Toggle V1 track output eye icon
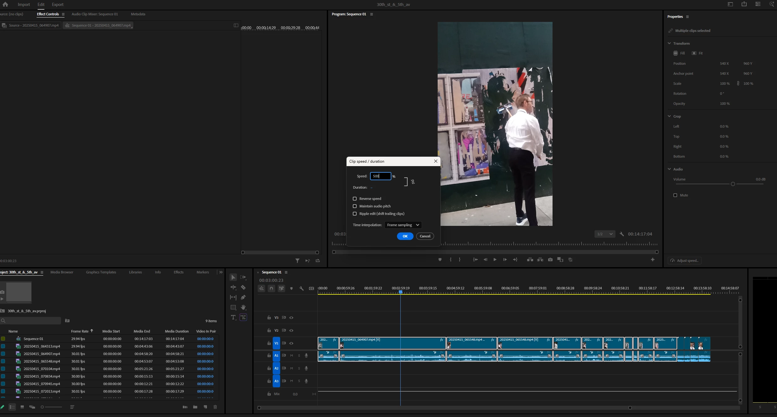The image size is (777, 417). 291,343
